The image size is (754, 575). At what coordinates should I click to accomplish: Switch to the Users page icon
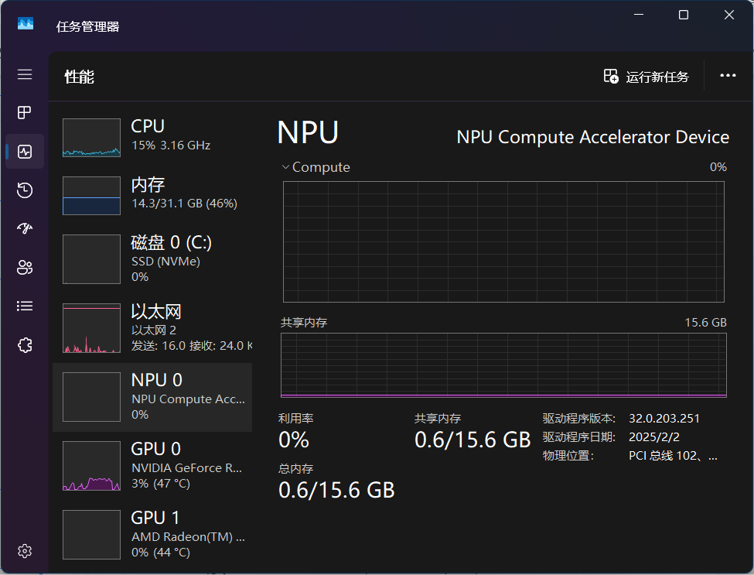point(25,268)
